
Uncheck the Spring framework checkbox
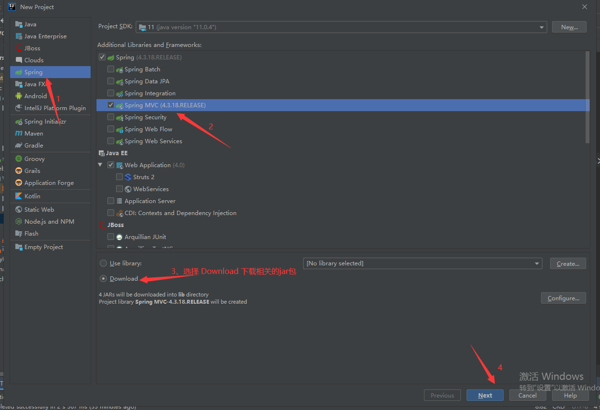[102, 57]
